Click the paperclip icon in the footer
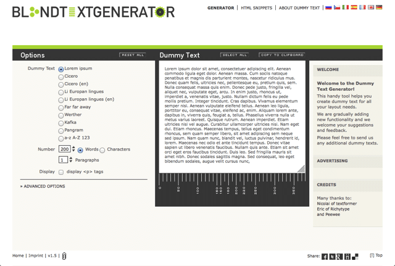395x266 pixels. point(64,256)
